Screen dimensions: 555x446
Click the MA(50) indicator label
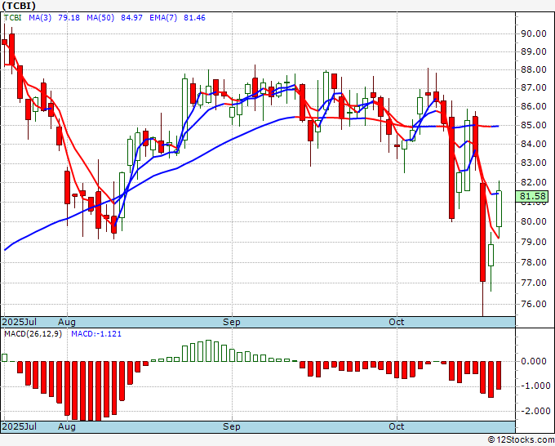[100, 18]
